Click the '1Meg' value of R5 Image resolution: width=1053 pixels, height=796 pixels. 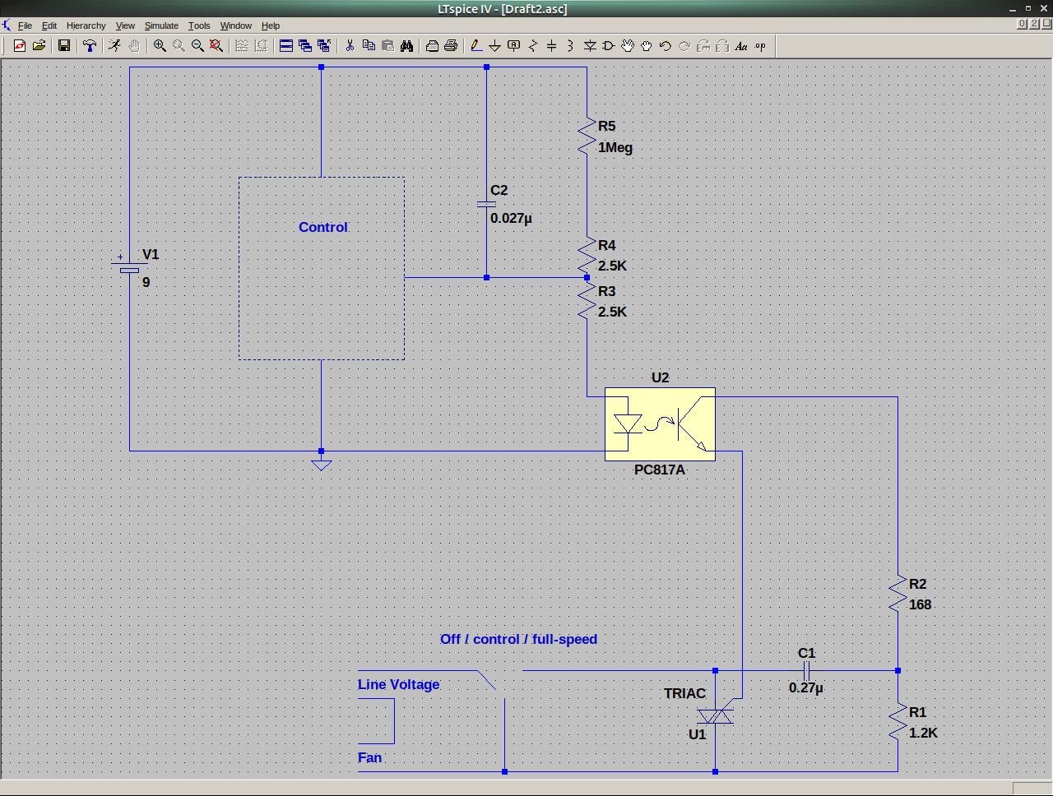coord(615,148)
